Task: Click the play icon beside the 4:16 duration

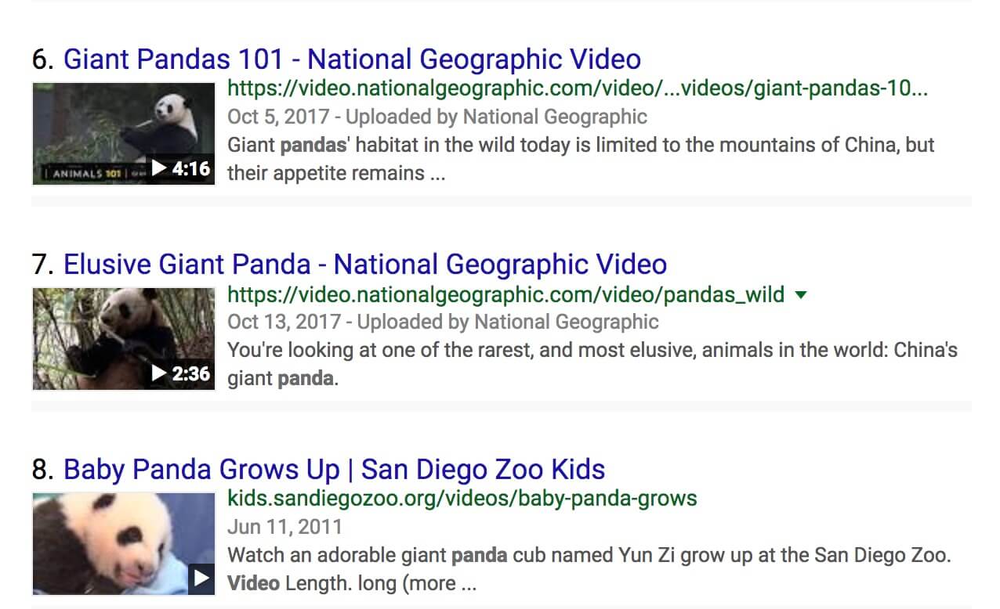Action: 160,168
